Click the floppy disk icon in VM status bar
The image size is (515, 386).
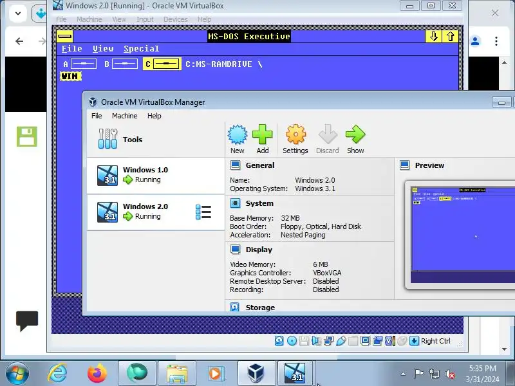[x=304, y=341]
